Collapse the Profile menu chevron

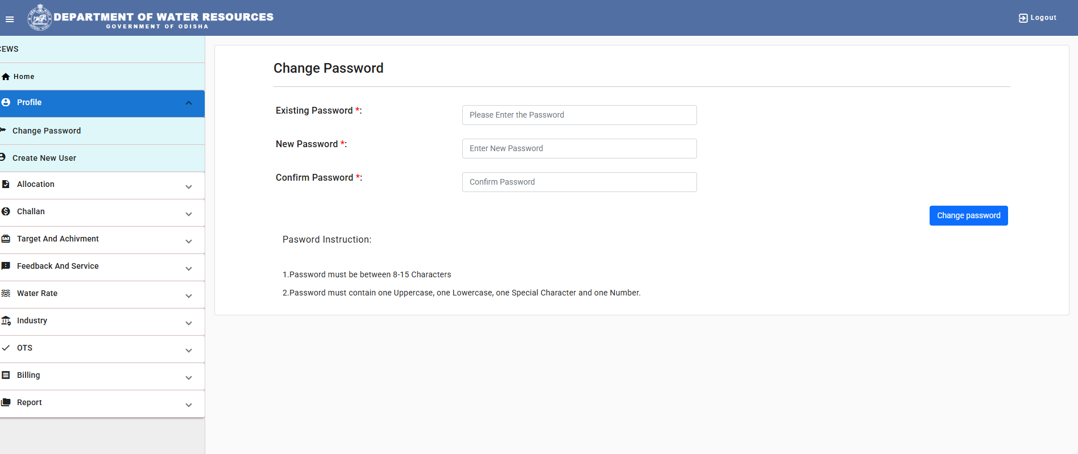tap(189, 103)
